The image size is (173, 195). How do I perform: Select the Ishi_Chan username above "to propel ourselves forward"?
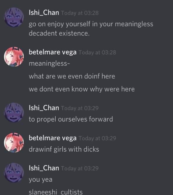coord(44,108)
